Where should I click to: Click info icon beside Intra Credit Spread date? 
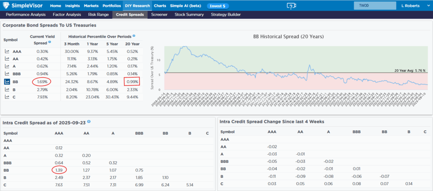coord(89,122)
